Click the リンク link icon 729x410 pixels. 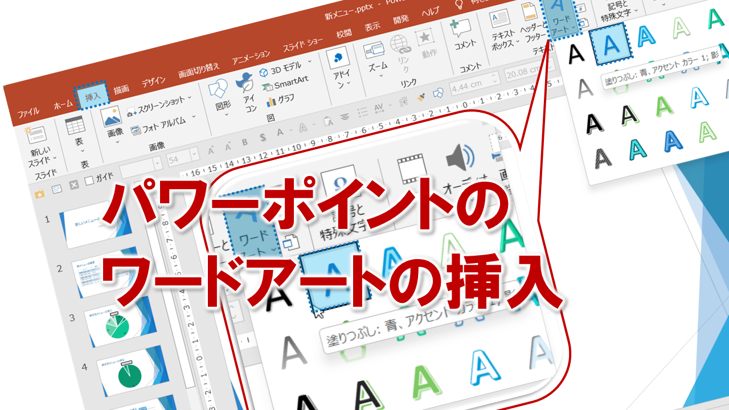click(401, 43)
